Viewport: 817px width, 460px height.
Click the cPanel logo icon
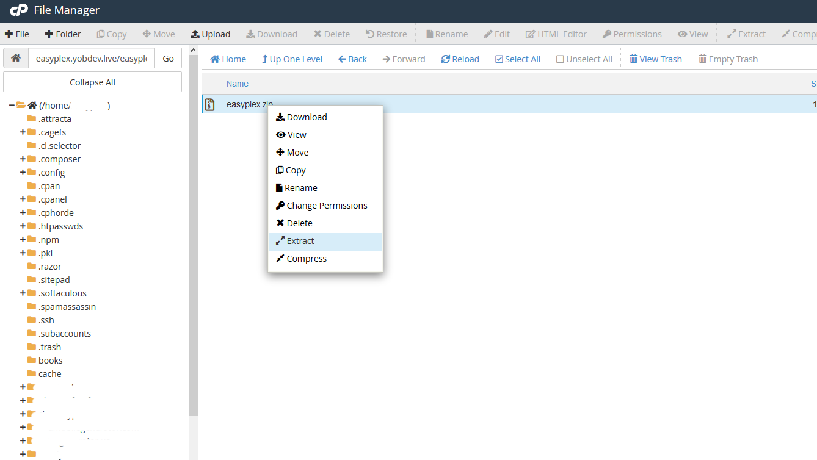click(16, 10)
